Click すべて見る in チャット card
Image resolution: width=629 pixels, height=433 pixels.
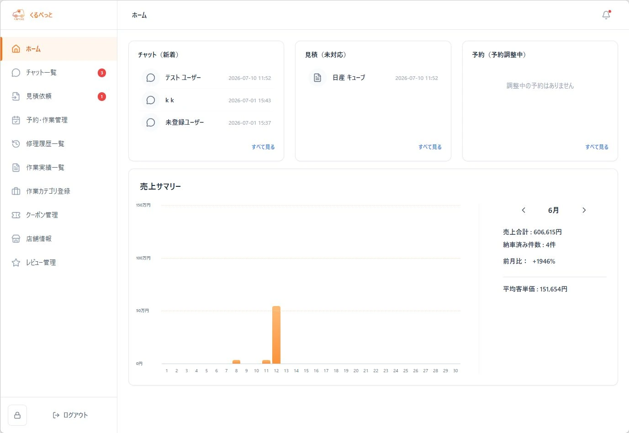263,147
